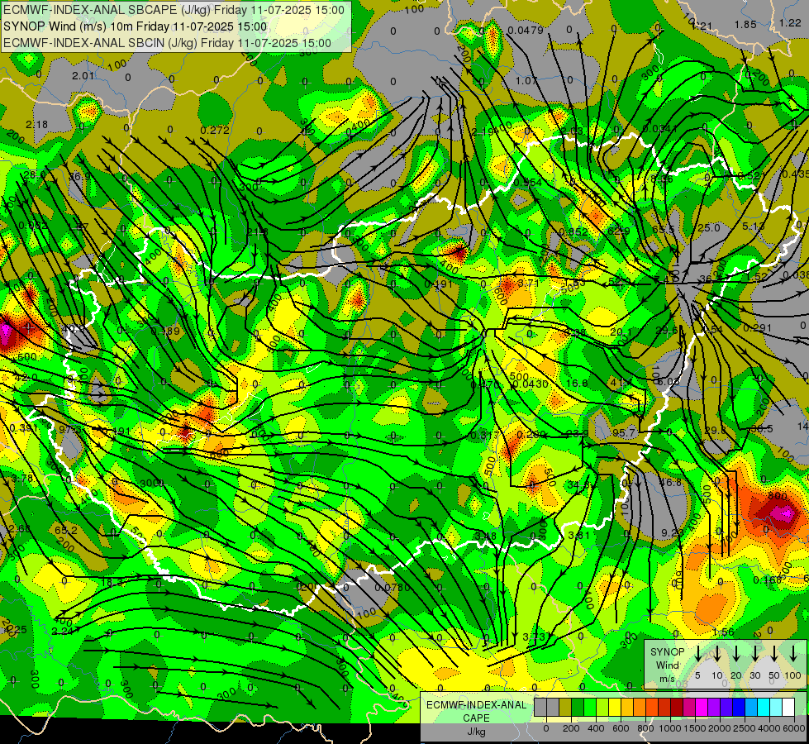Click the SYNOP Wind 10m title line
Screen dimensions: 809x744
(x=136, y=26)
